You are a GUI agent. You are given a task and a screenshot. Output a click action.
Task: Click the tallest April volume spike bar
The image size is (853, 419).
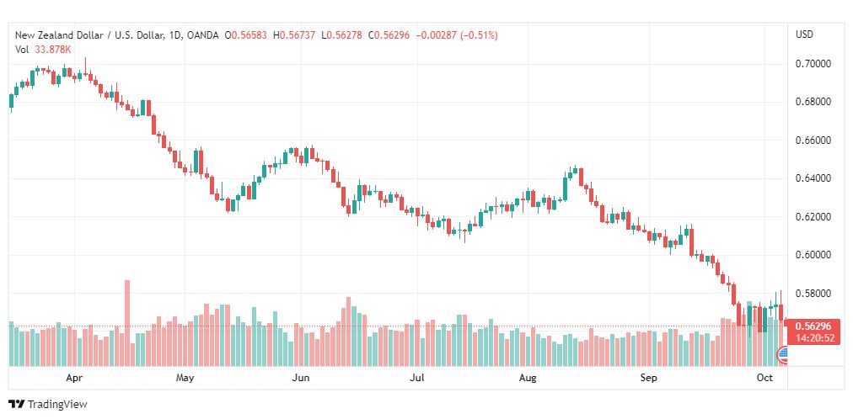point(127,323)
